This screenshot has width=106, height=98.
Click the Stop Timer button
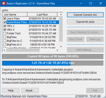76,39
